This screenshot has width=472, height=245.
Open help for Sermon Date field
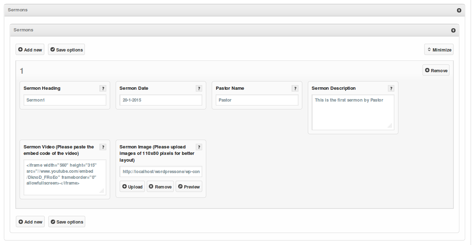199,89
